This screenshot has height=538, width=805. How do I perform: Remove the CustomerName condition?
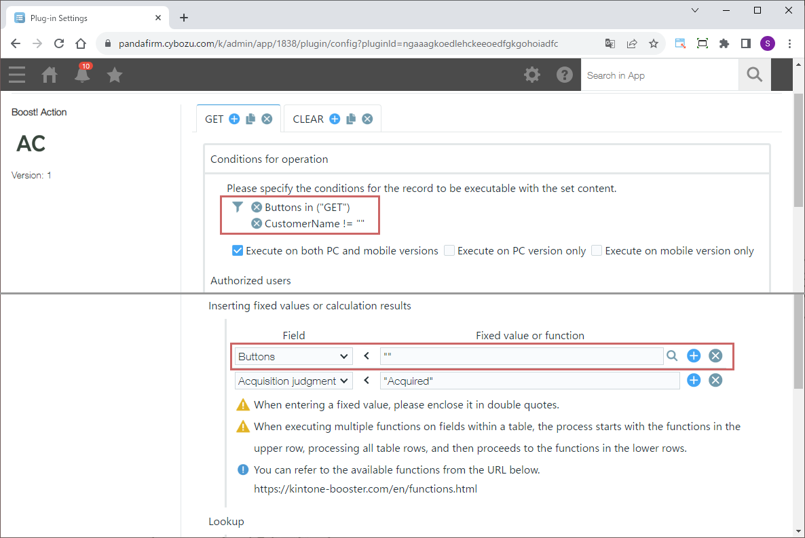tap(257, 223)
